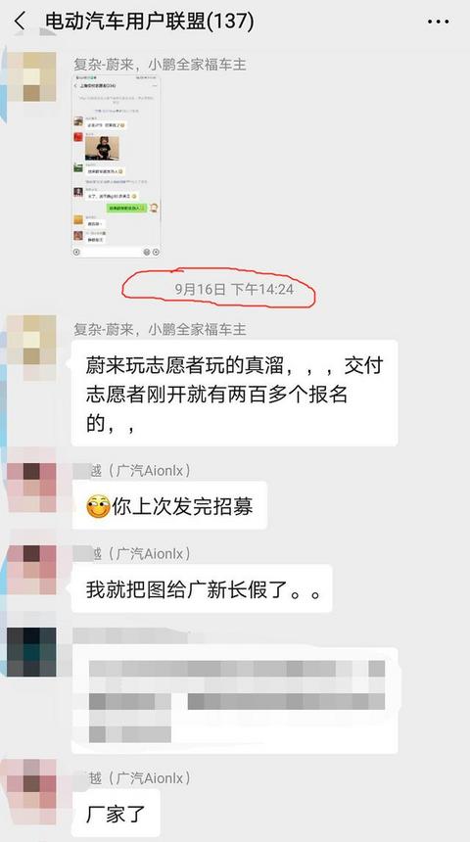Select the 我就把图给广新长假了 message bubble
The height and width of the screenshot is (842, 470).
(202, 589)
